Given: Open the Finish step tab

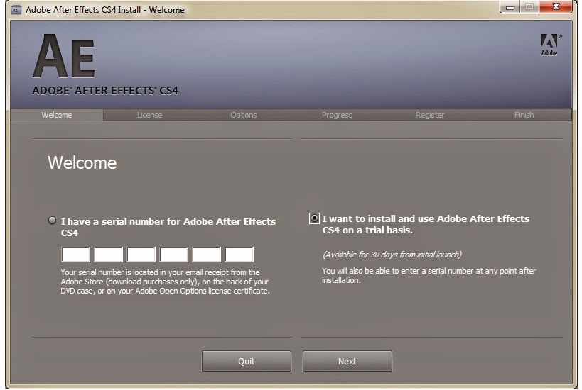Looking at the screenshot, I should tap(524, 115).
